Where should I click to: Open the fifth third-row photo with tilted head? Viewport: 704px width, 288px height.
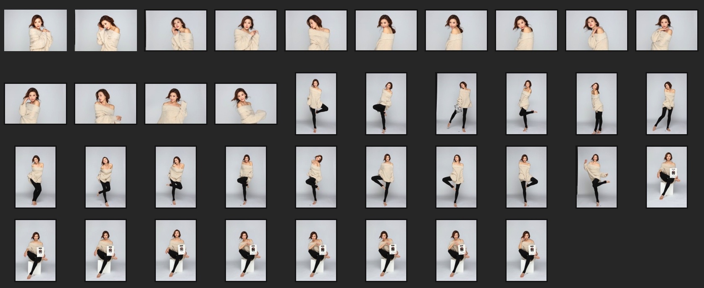click(316, 177)
